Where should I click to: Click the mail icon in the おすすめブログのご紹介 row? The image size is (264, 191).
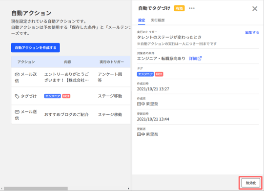click(x=17, y=112)
